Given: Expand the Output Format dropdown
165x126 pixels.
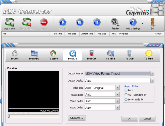Looking at the screenshot, I should pos(152,74).
